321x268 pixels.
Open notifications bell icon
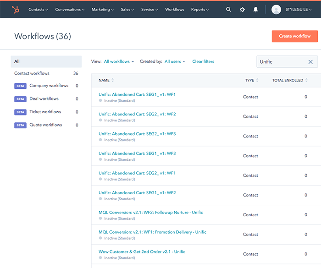pos(255,10)
